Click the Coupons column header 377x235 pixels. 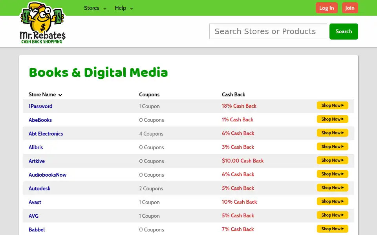point(149,94)
